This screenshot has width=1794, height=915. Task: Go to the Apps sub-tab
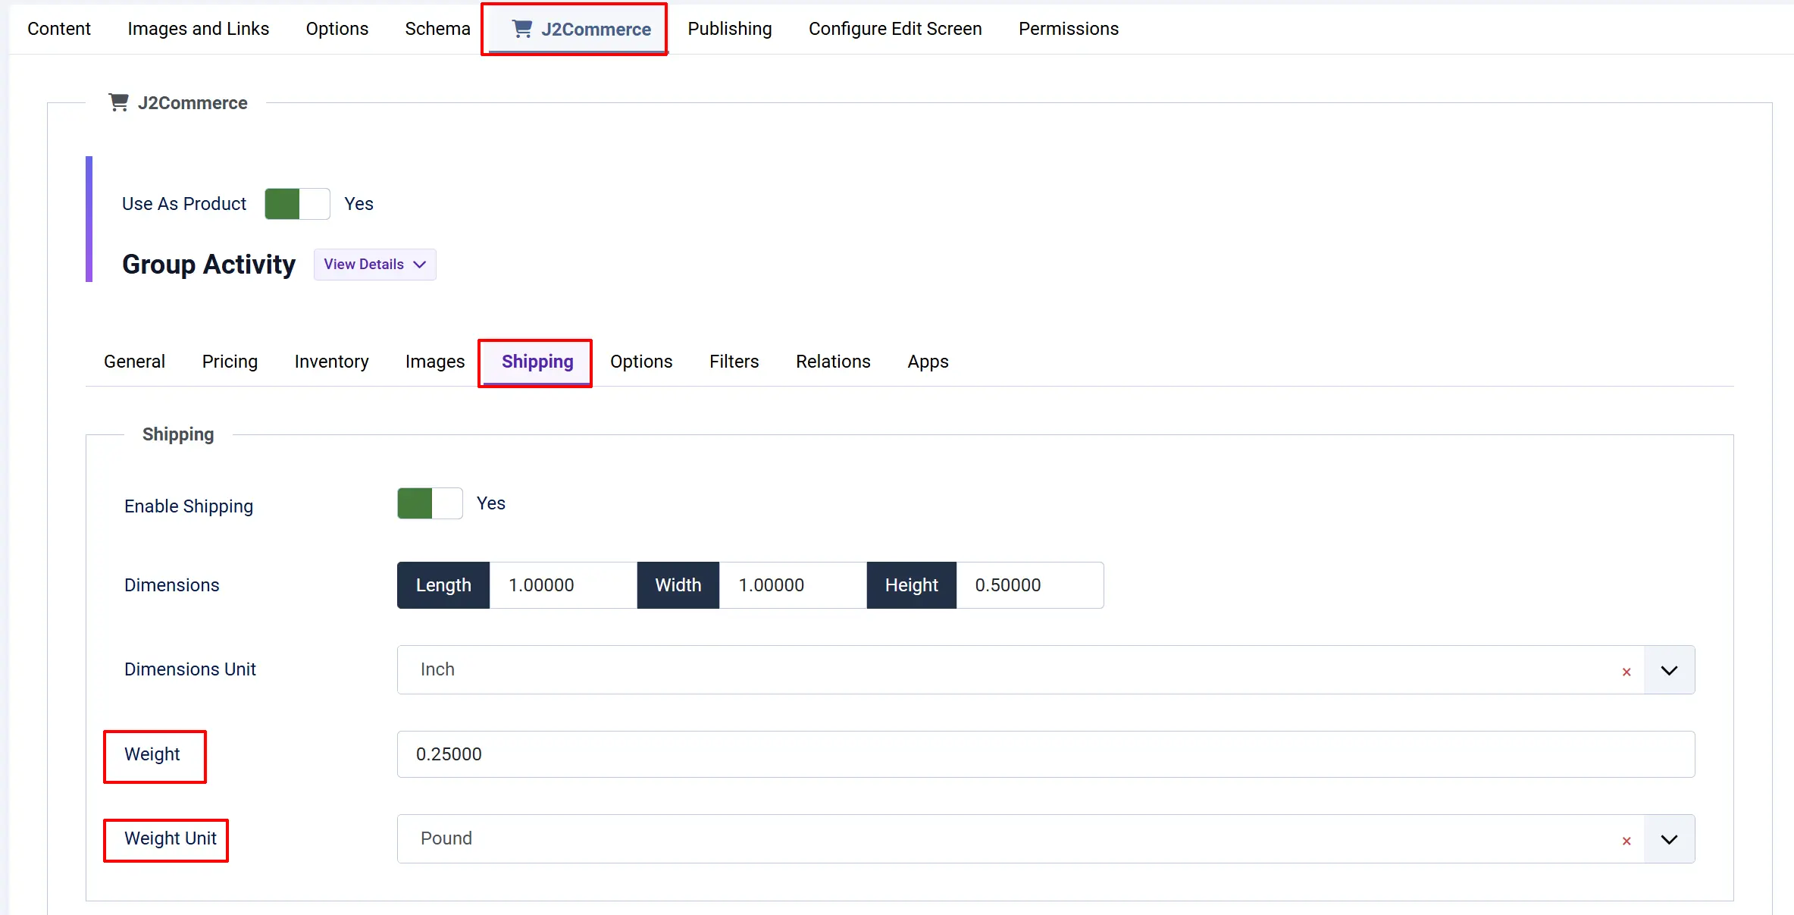coord(928,362)
